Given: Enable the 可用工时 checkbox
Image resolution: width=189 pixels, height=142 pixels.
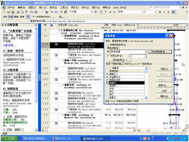Looking at the screenshot, I should point(109,56).
